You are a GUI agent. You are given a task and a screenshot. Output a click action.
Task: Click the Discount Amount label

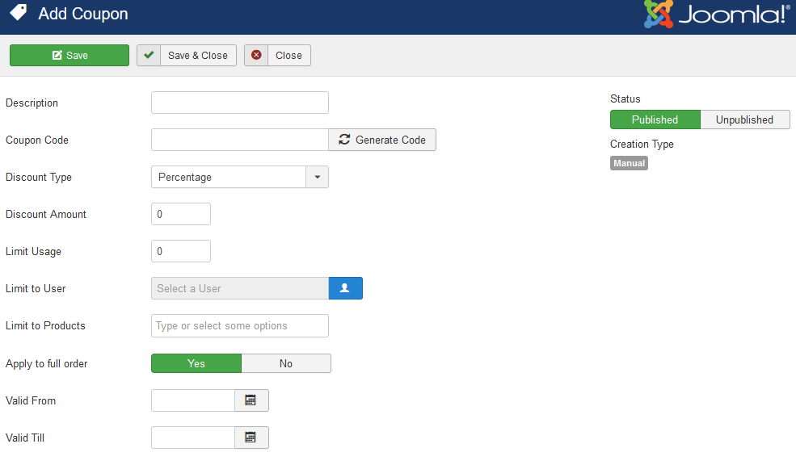(x=46, y=215)
